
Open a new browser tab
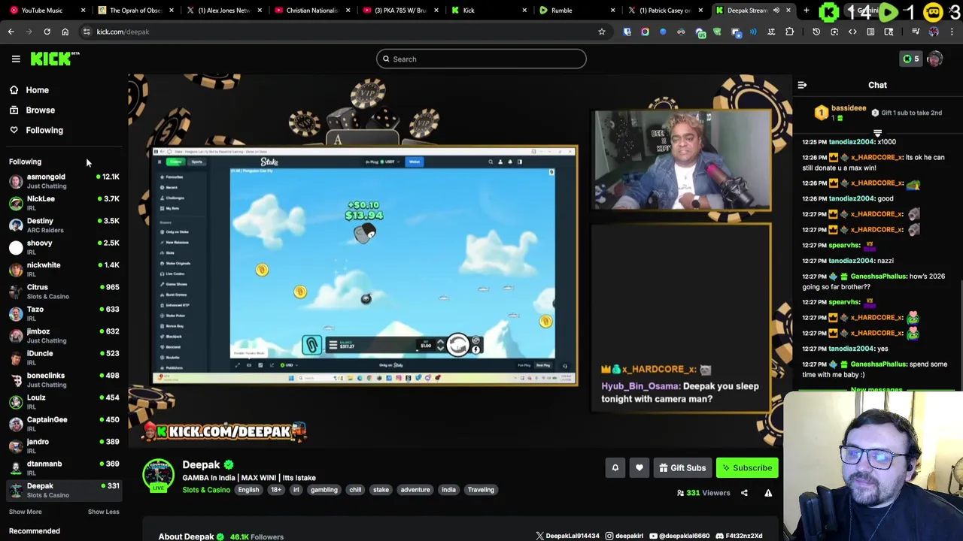(806, 11)
